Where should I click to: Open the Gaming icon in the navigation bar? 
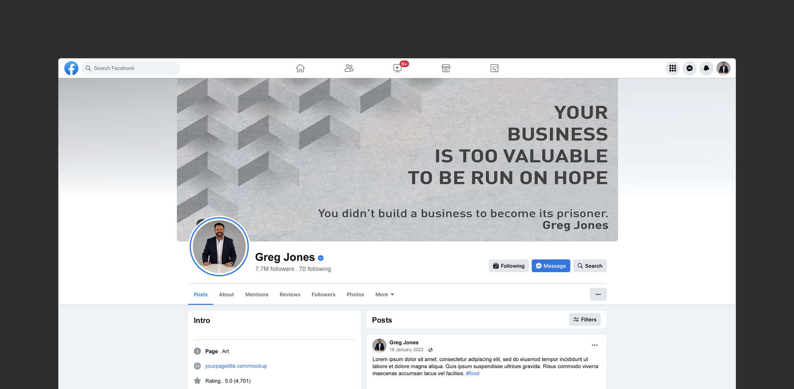tap(494, 68)
